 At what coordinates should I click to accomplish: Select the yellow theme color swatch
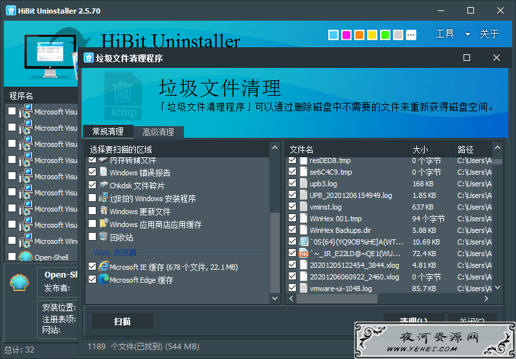click(x=372, y=34)
